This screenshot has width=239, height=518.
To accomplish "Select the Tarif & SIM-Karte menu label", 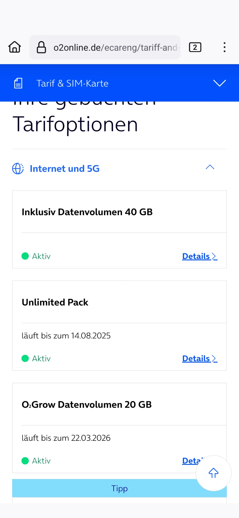I will point(72,83).
